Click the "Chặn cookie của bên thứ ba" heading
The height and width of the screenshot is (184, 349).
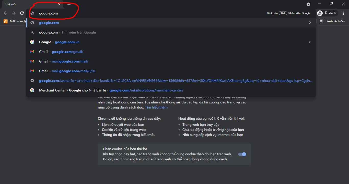[x=125, y=149]
